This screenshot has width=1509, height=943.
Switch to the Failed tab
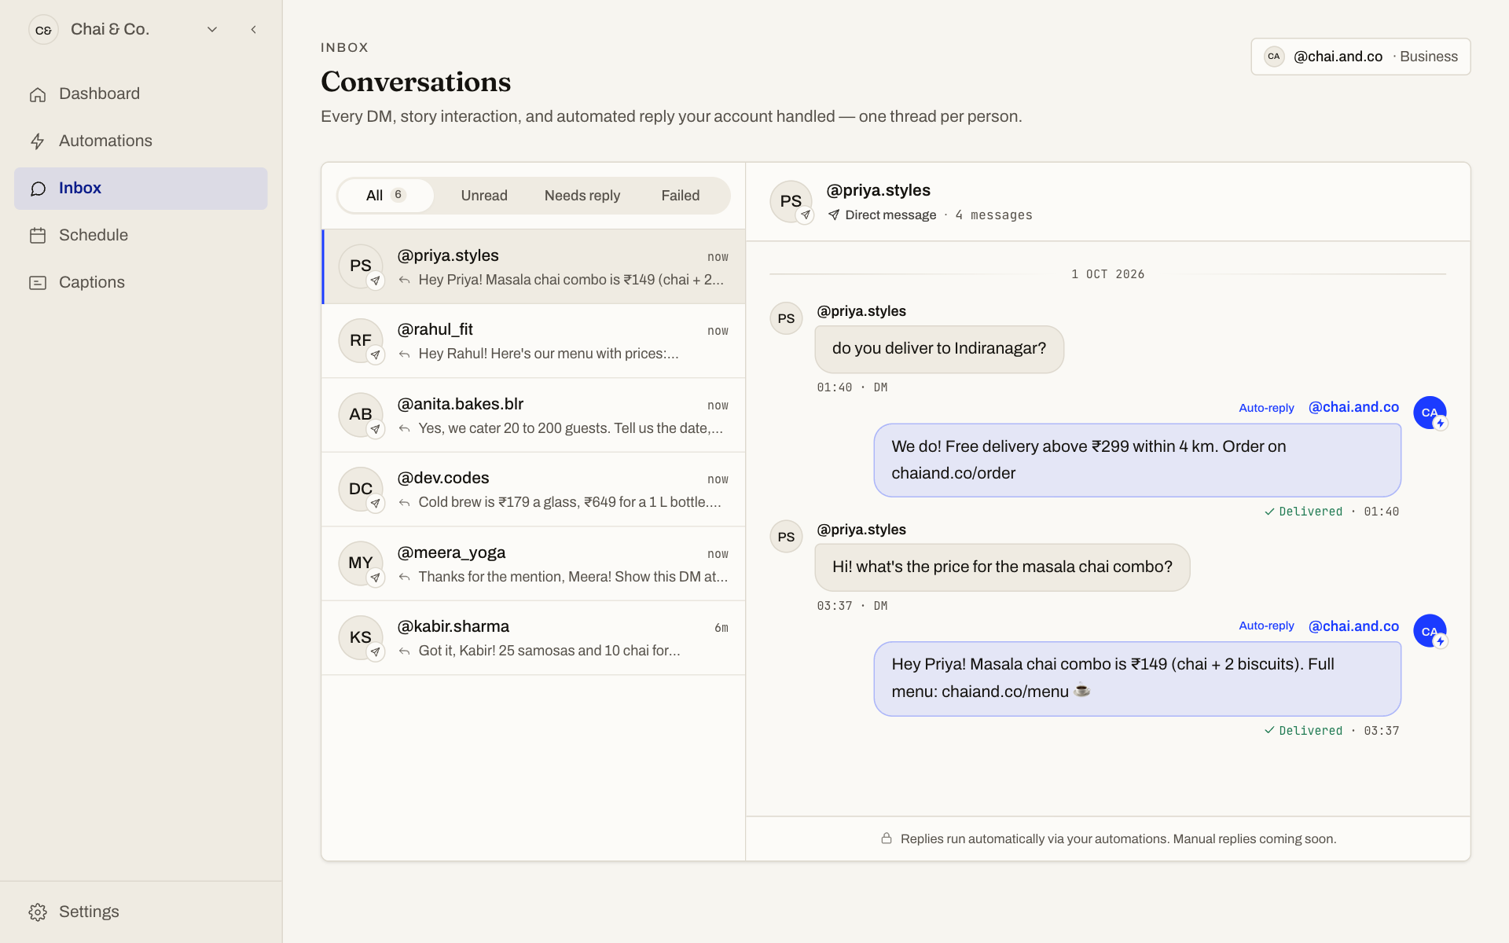680,196
